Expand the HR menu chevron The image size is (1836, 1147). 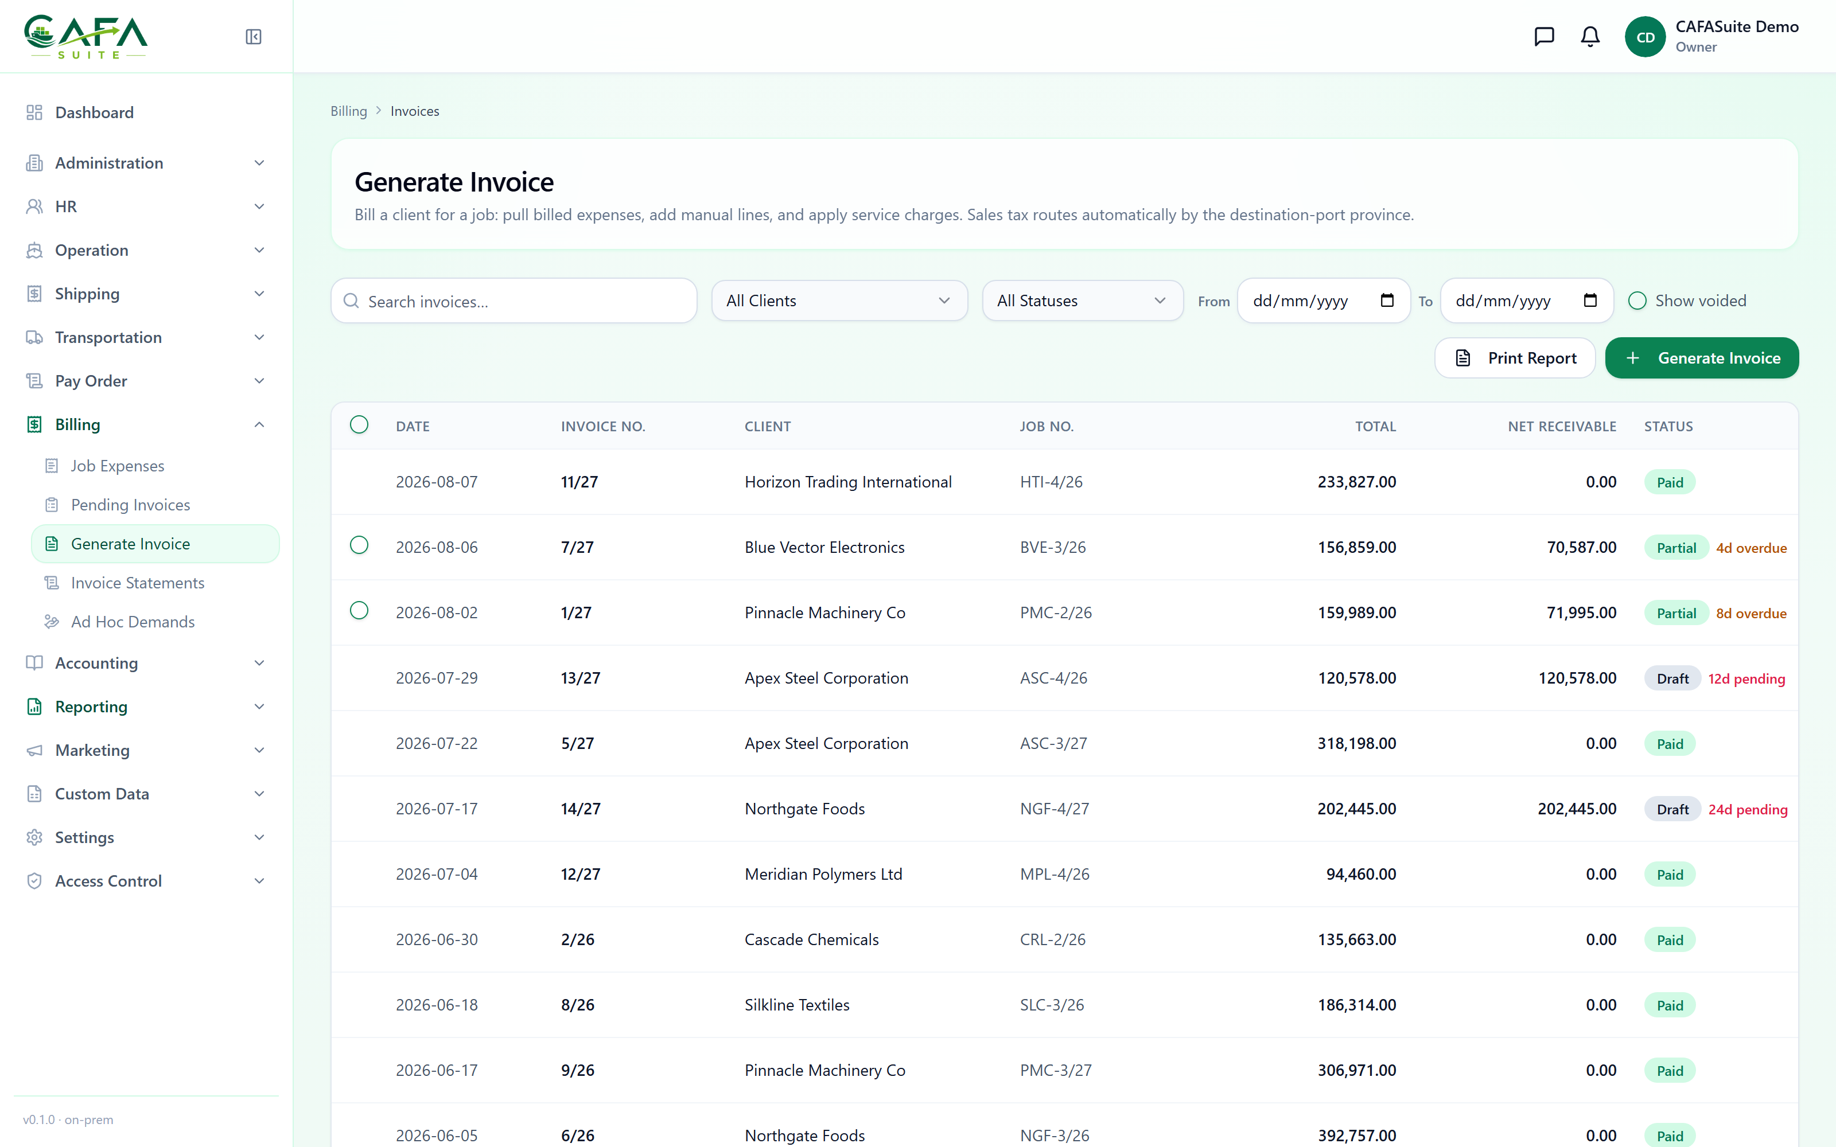[x=259, y=206]
